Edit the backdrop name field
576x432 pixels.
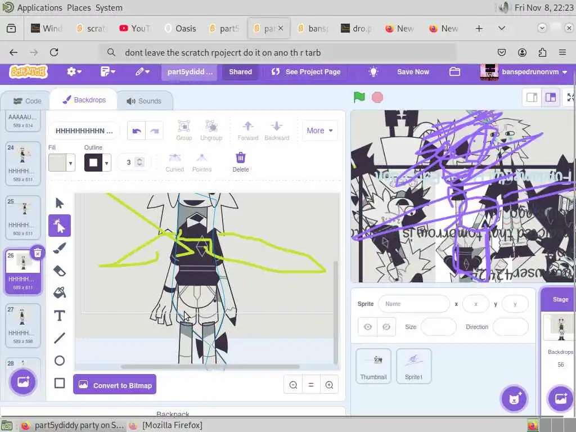click(84, 130)
